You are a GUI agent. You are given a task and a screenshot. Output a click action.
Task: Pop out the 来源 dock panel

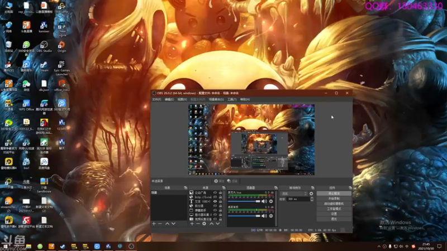point(224,188)
